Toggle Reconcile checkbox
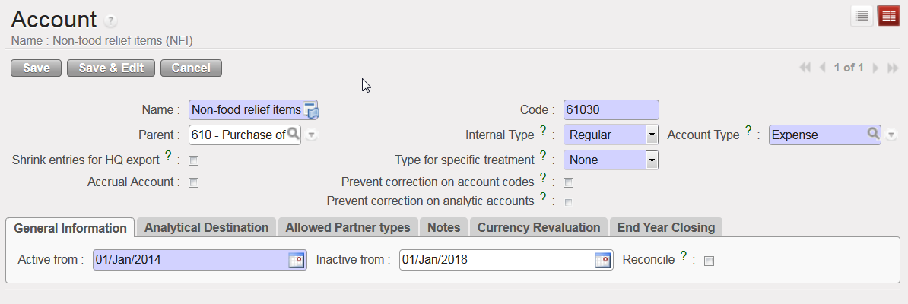The height and width of the screenshot is (304, 908). click(709, 261)
